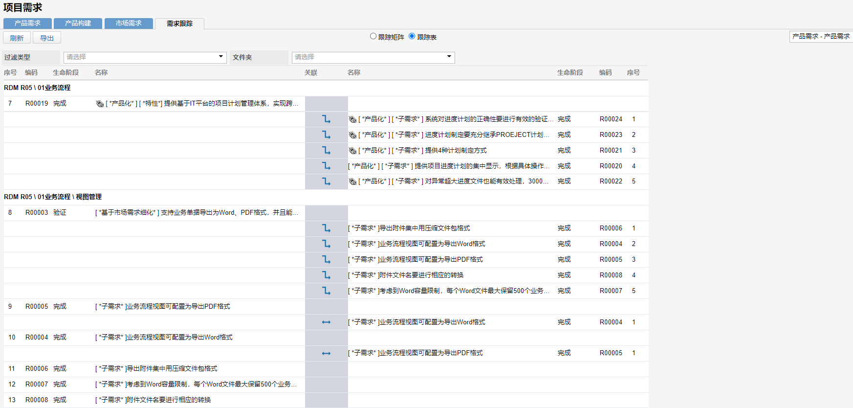
Task: Click 验证 status in row 8
Action: click(x=60, y=212)
